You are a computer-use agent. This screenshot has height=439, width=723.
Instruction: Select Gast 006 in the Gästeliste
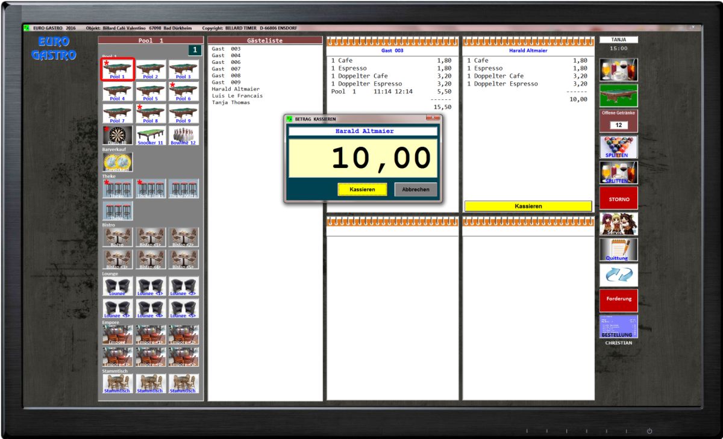[226, 62]
